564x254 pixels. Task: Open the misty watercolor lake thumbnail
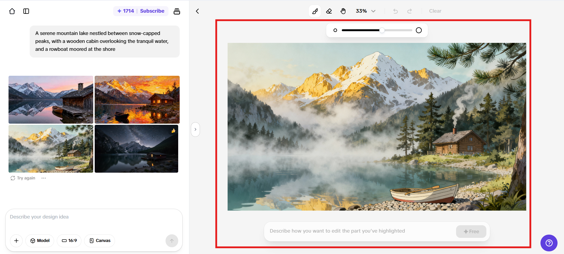coord(51,149)
